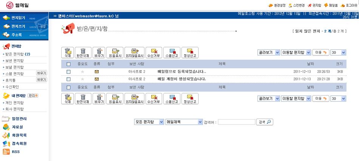Click the top 완전삭제 permanent delete icon
This screenshot has width=359, height=161.
(x=83, y=52)
